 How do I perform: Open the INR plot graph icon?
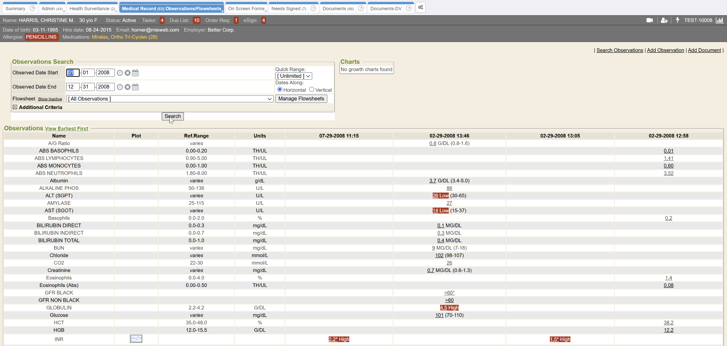136,339
